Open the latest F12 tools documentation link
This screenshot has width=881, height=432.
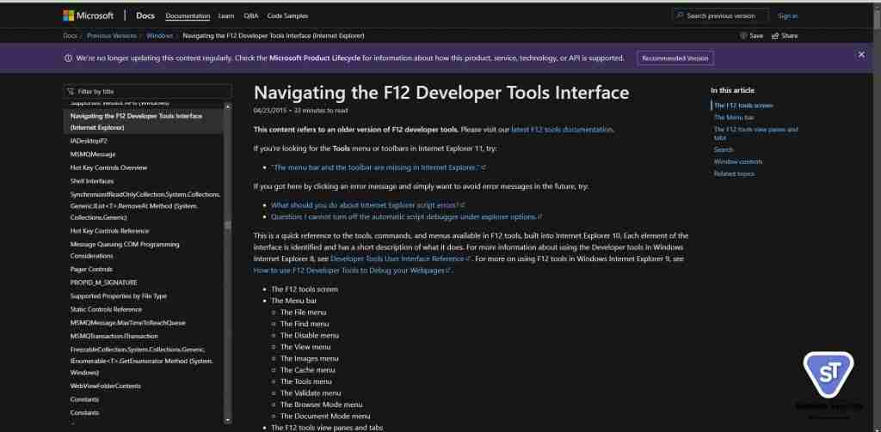click(x=561, y=130)
